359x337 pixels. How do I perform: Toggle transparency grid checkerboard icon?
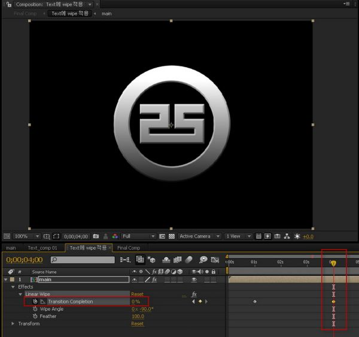tap(172, 236)
